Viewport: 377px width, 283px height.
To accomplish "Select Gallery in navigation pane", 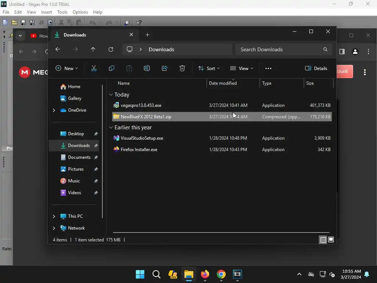I will pos(74,98).
